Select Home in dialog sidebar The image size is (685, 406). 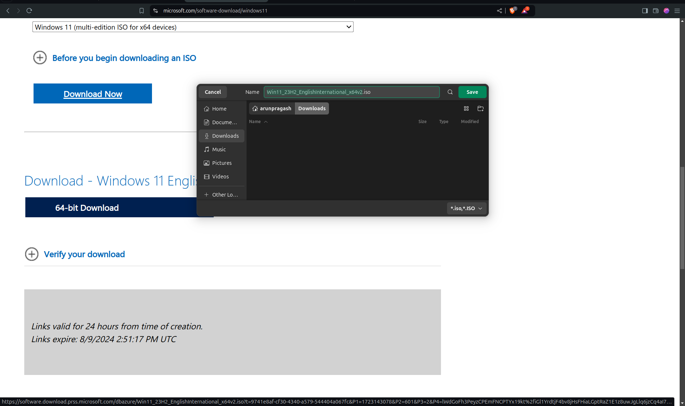tap(222, 109)
